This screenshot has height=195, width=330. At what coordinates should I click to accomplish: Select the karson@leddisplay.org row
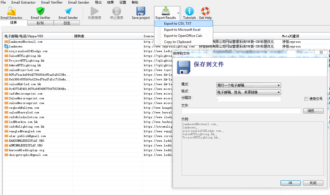[88, 150]
